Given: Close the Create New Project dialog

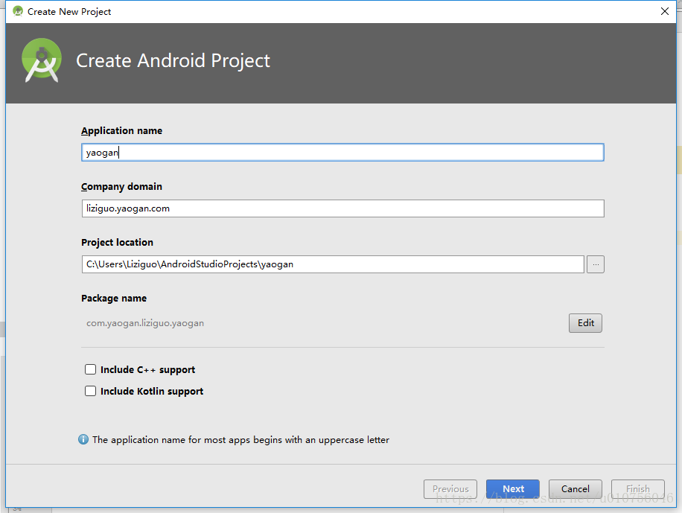Looking at the screenshot, I should point(665,11).
